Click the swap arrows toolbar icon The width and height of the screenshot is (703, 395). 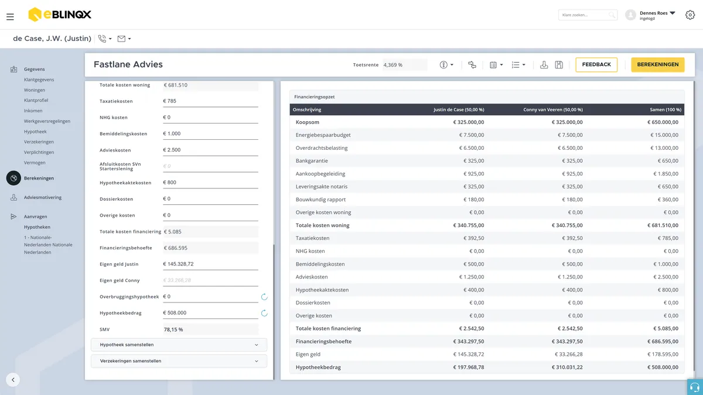pos(472,65)
